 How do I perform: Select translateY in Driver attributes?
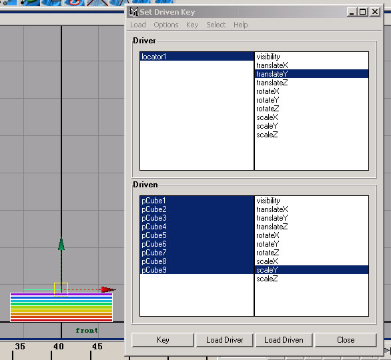[312, 74]
